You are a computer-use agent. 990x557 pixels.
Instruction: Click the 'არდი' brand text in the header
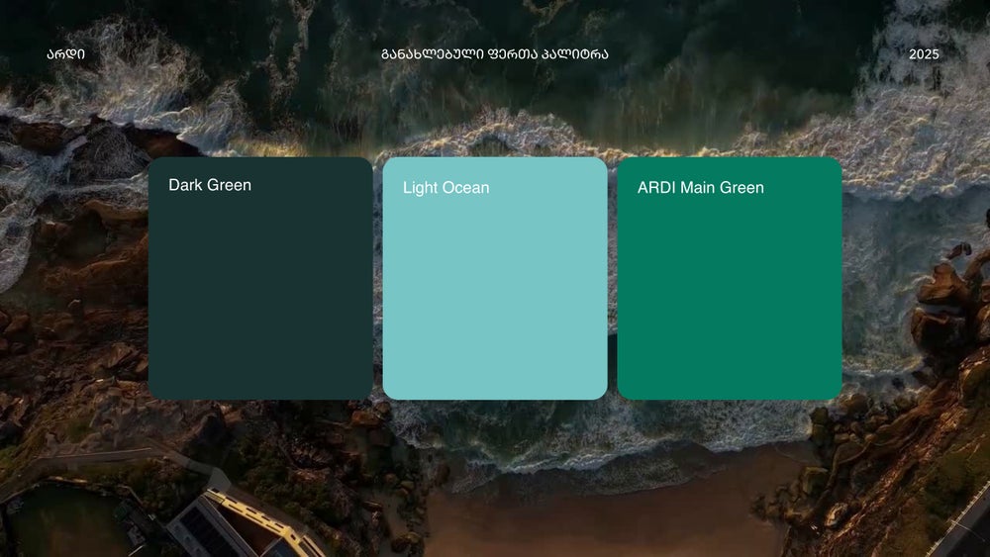[x=65, y=54]
